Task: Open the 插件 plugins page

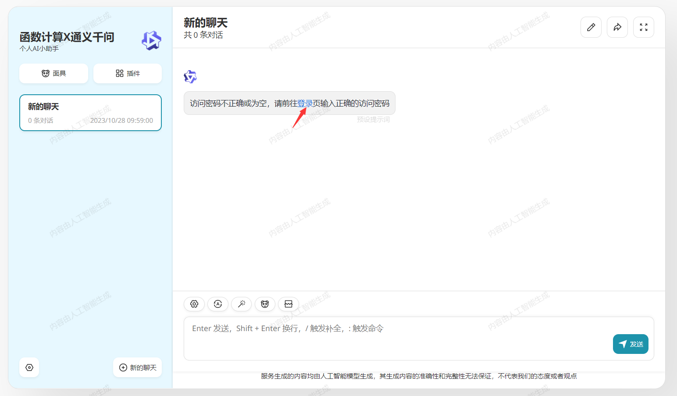Action: click(x=128, y=73)
